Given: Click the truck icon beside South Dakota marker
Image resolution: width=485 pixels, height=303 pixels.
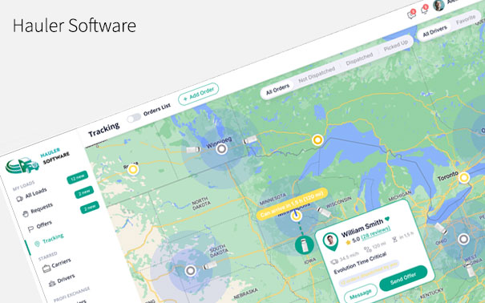Looking at the screenshot, I should pos(210,265).
